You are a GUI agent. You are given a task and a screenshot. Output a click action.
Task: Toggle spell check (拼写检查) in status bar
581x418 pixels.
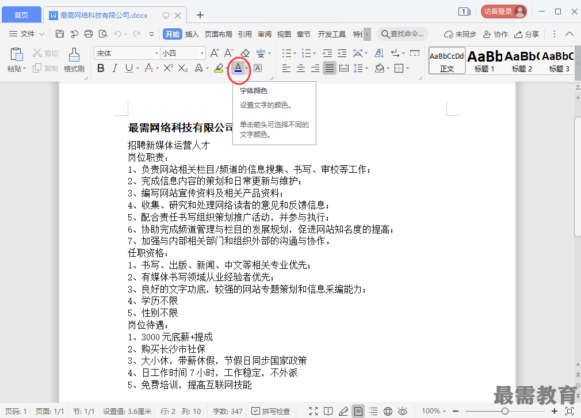coord(271,411)
